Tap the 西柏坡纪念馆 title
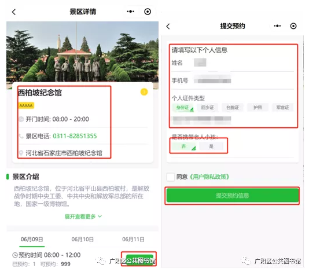The width and height of the screenshot is (309, 272). coord(40,93)
